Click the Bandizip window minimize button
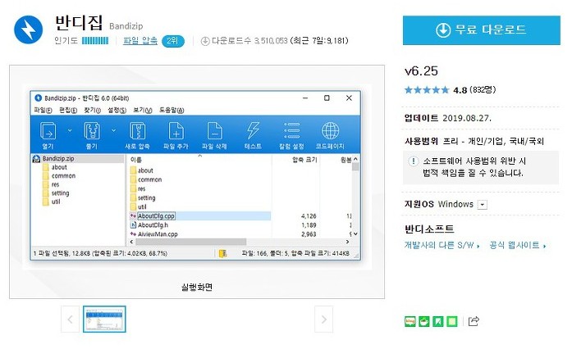This screenshot has width=572, height=349. [x=305, y=98]
